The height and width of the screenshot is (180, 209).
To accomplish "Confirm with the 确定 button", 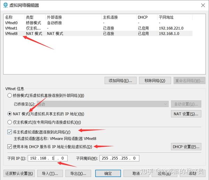I will [x=108, y=173].
